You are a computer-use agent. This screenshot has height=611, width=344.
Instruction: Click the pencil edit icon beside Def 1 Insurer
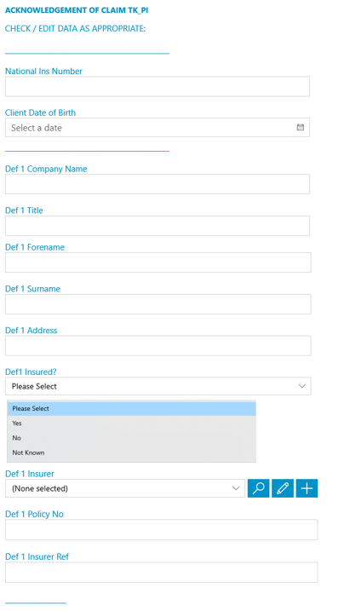(283, 488)
